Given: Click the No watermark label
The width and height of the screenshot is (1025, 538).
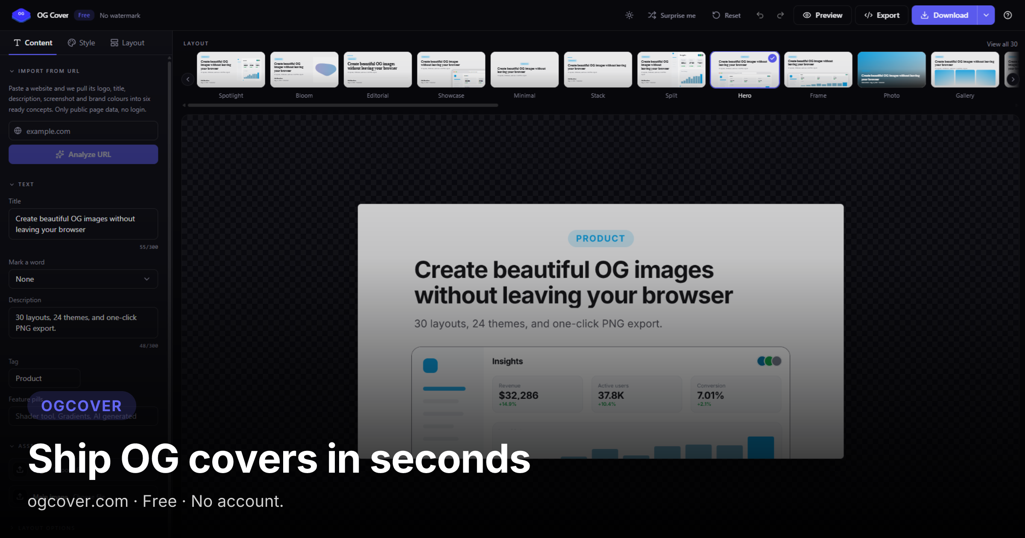Looking at the screenshot, I should click(120, 15).
